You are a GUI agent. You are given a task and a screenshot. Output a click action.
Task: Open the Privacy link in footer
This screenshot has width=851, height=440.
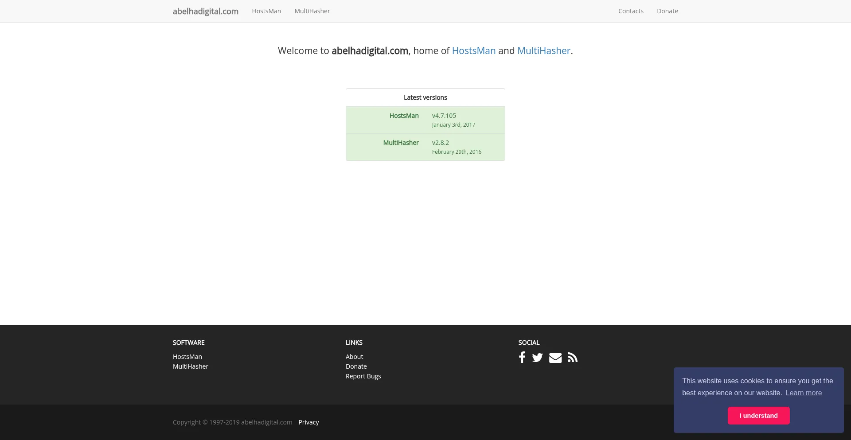coord(309,422)
